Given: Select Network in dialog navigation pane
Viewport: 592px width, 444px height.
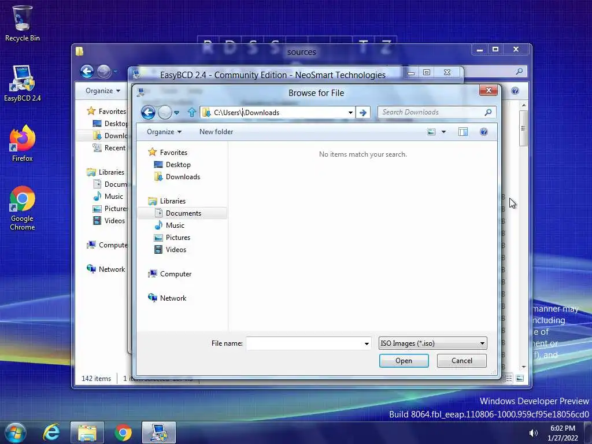Looking at the screenshot, I should [167, 298].
